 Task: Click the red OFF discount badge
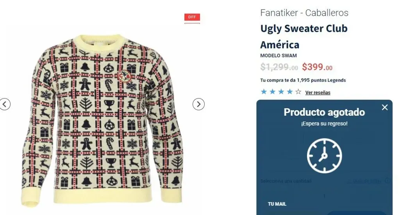[x=192, y=17]
